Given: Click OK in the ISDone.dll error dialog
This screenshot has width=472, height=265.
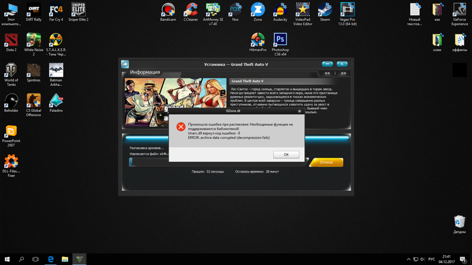Looking at the screenshot, I should pos(286,154).
